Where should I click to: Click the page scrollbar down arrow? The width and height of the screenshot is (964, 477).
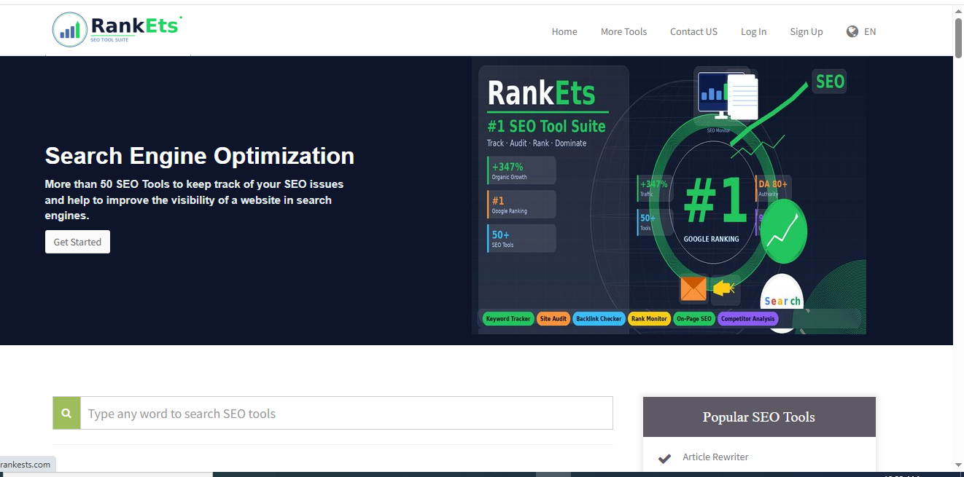pos(958,465)
